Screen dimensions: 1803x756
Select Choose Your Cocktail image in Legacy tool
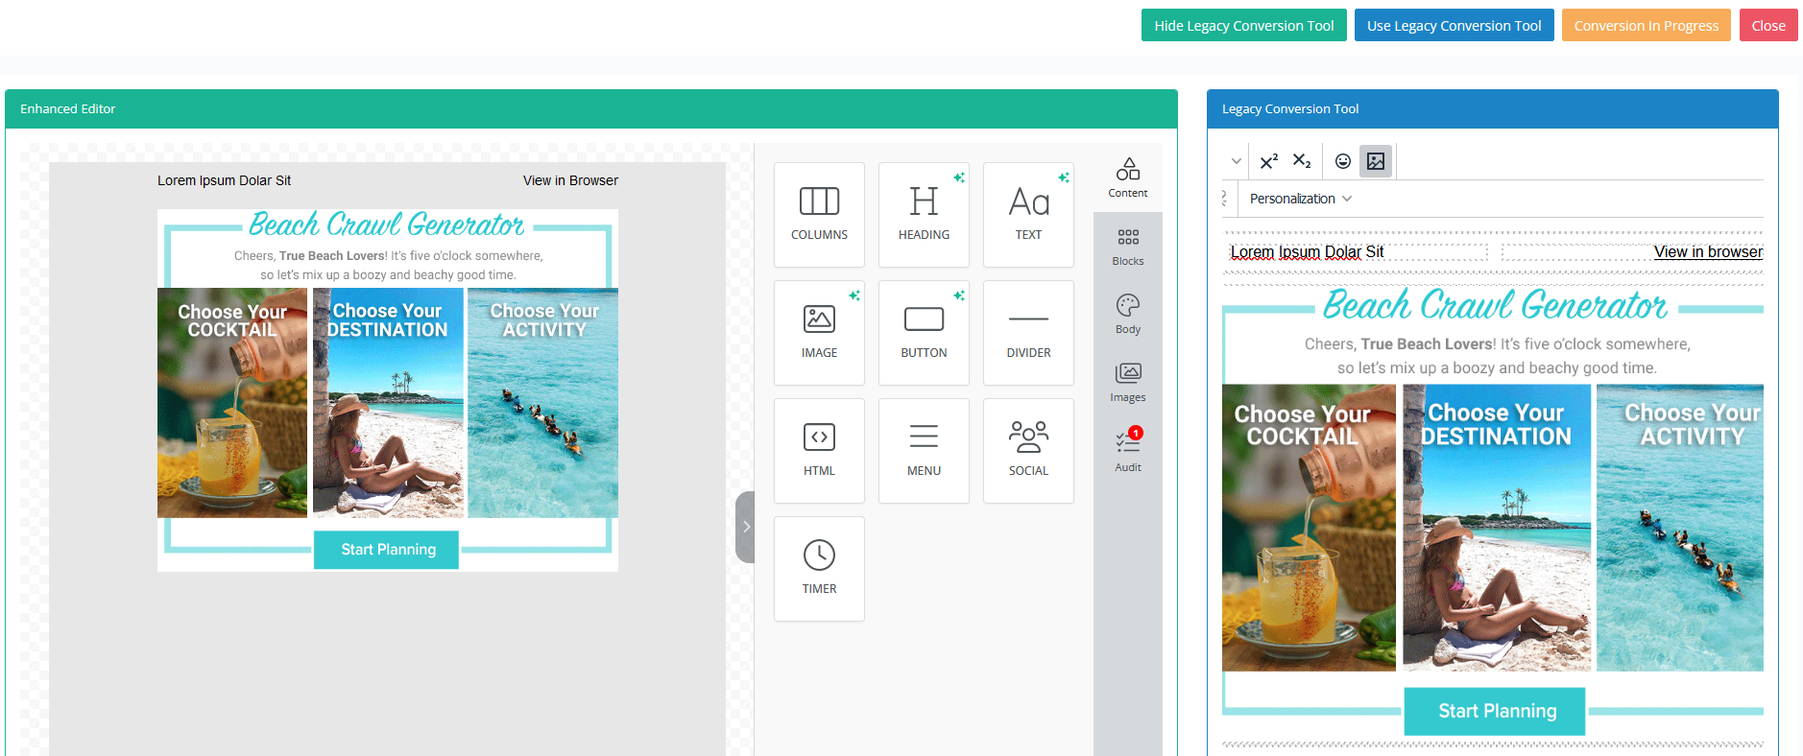coord(1309,528)
